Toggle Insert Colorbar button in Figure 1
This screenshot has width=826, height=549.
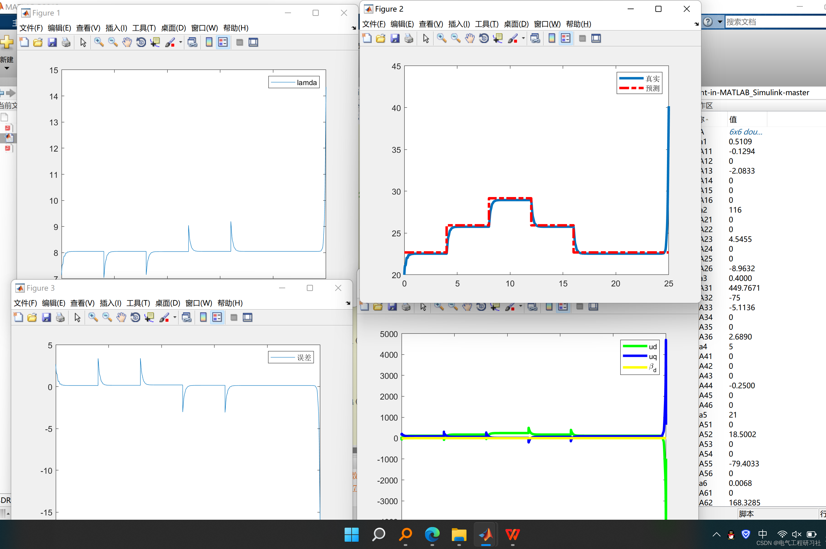[x=209, y=42]
